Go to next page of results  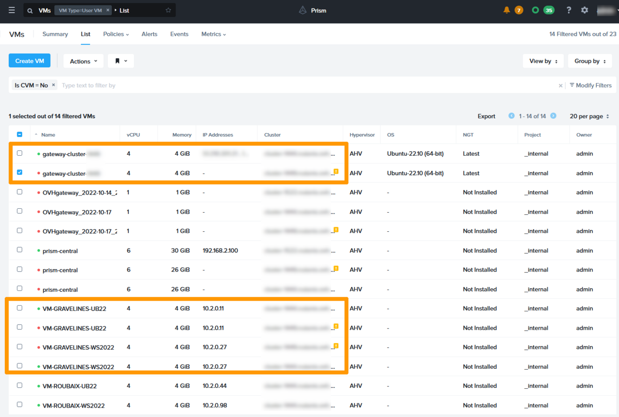[553, 116]
